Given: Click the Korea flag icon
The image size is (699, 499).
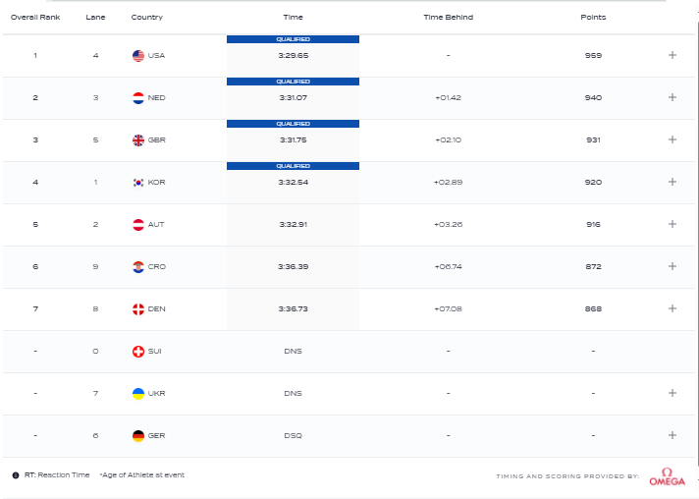Looking at the screenshot, I should point(138,183).
